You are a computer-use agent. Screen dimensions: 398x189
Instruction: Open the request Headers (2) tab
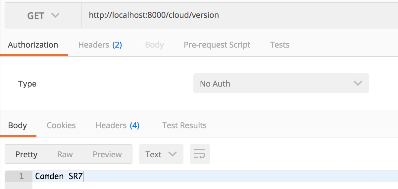(x=100, y=45)
